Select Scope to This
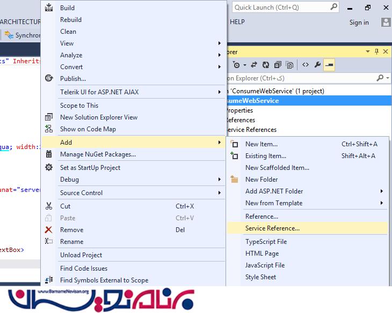 [x=134, y=106]
